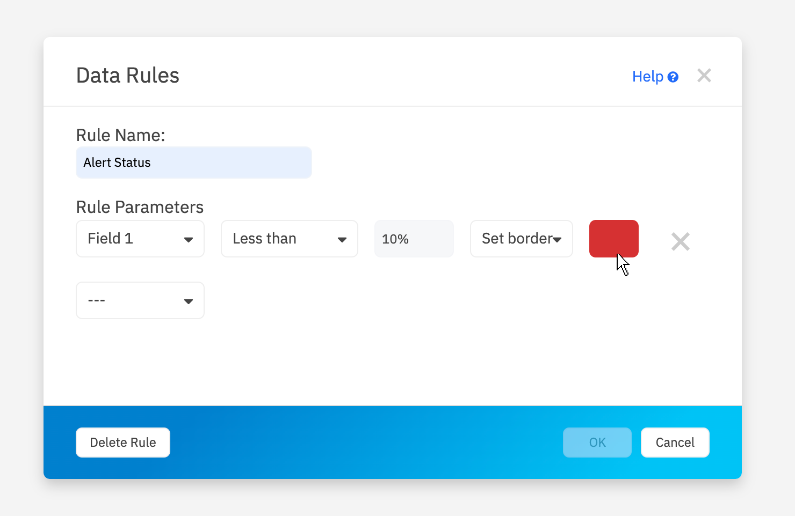Open the Field 1 field selector
The width and height of the screenshot is (795, 516).
point(140,239)
